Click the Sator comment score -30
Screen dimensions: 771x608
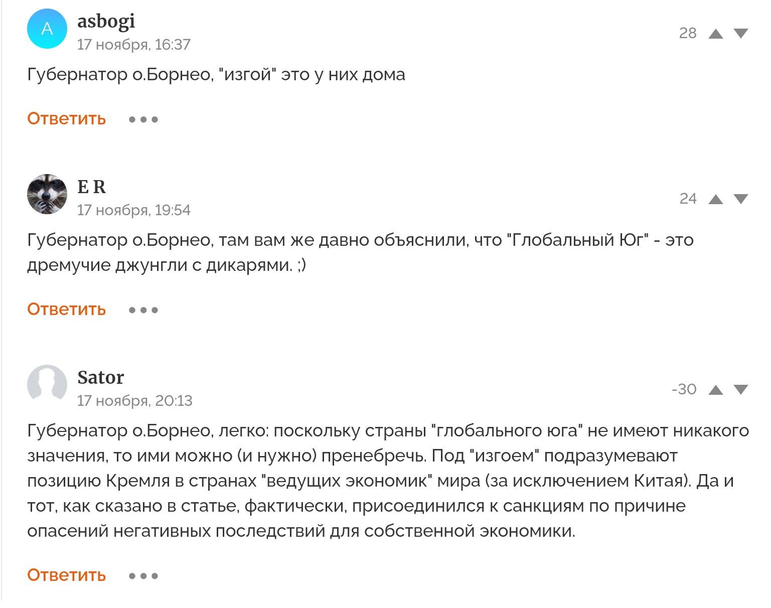tap(684, 389)
